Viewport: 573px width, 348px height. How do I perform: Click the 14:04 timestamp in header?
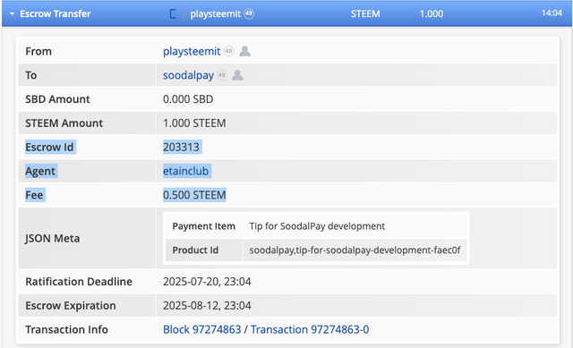(552, 13)
